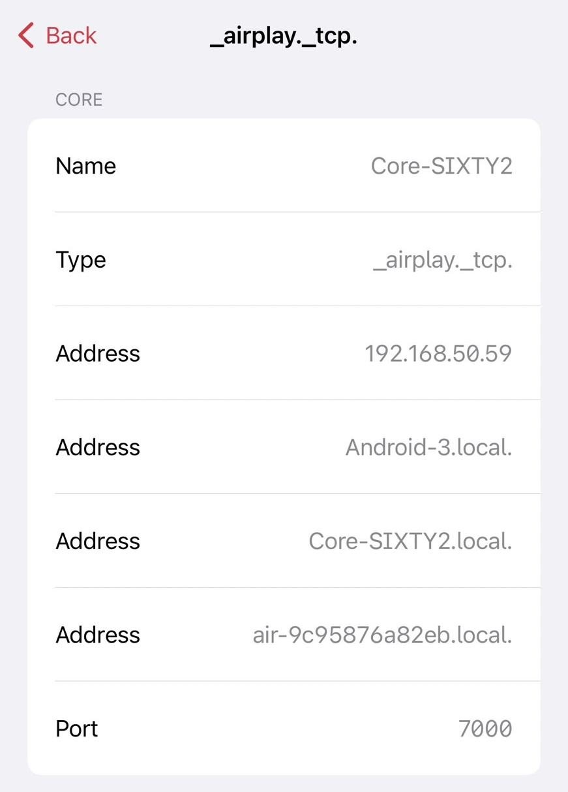This screenshot has height=792, width=568.
Task: Tap empty space in the Port row
Action: pos(274,729)
